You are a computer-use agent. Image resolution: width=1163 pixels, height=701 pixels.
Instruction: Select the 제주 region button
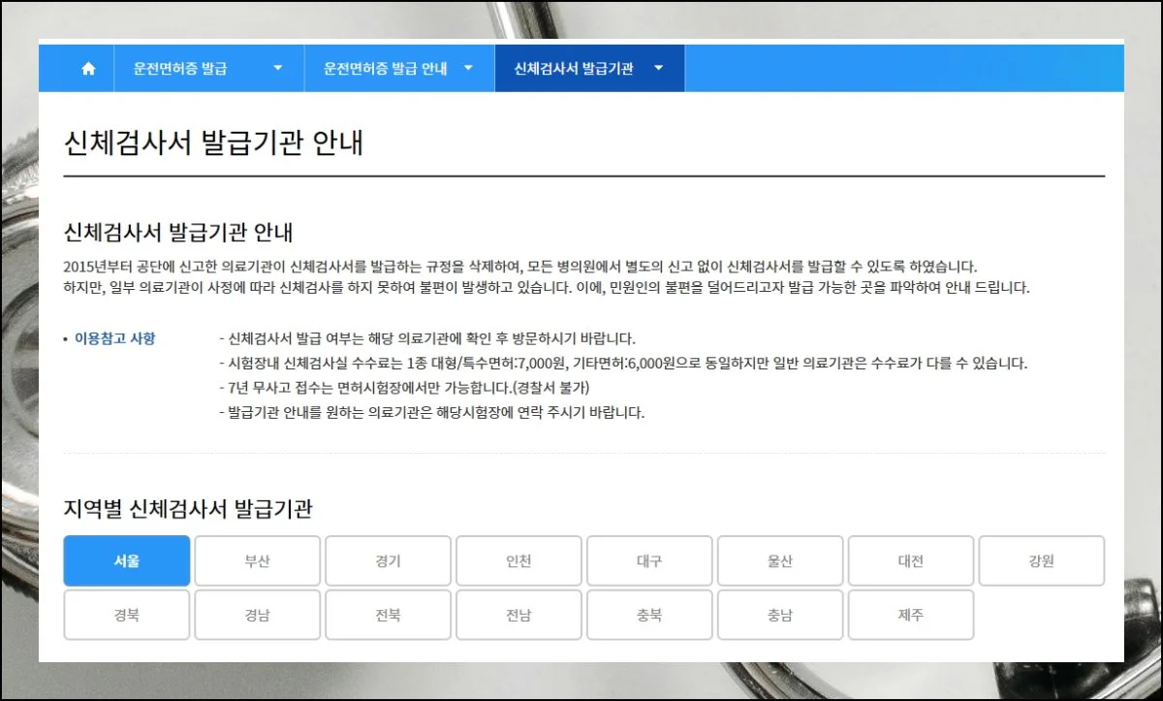(911, 615)
